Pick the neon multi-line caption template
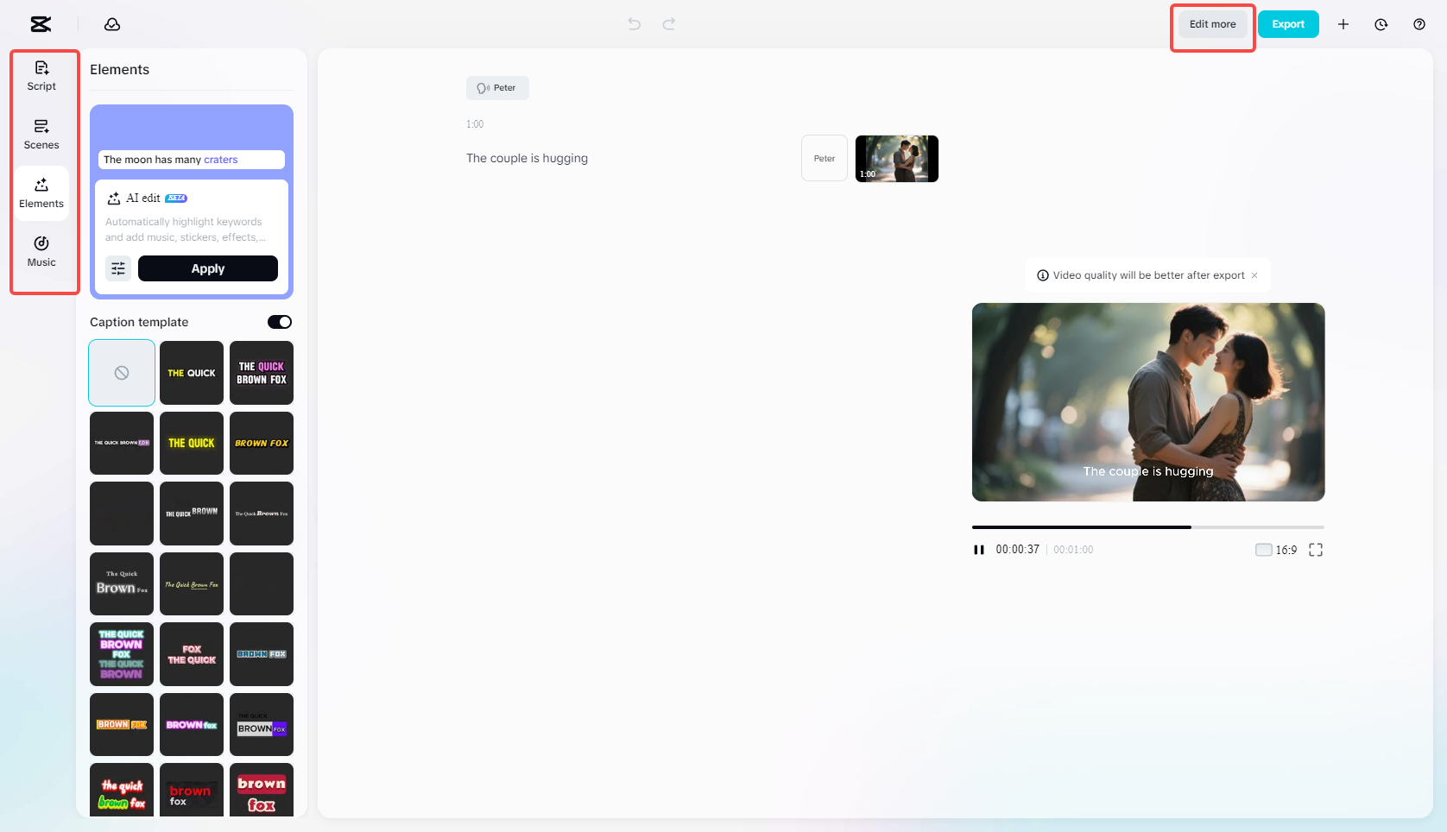 [122, 654]
